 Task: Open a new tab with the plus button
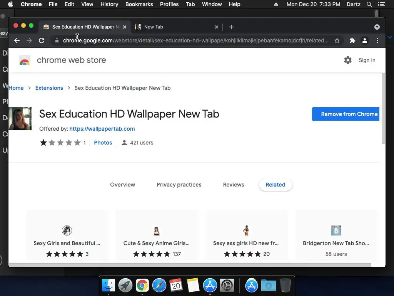tap(231, 27)
